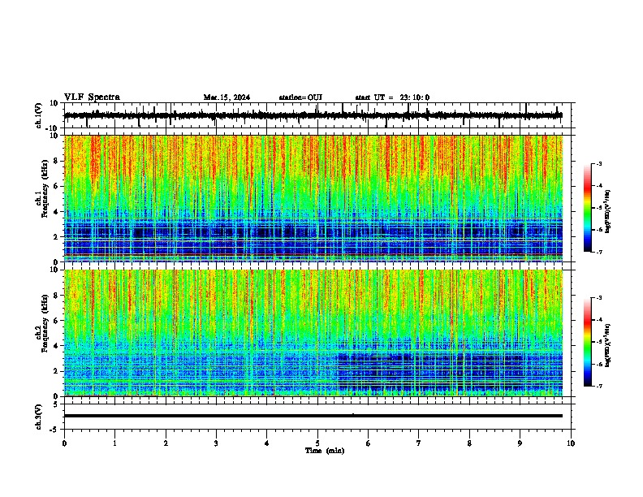Click the ch.2 spectrogram panel
The height and width of the screenshot is (497, 643).
(313, 333)
